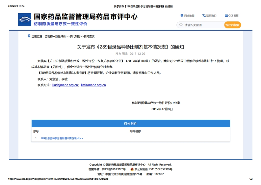Open 仿制药一致性评价 breadcrumb link
The width and height of the screenshot is (261, 185).
55,36
